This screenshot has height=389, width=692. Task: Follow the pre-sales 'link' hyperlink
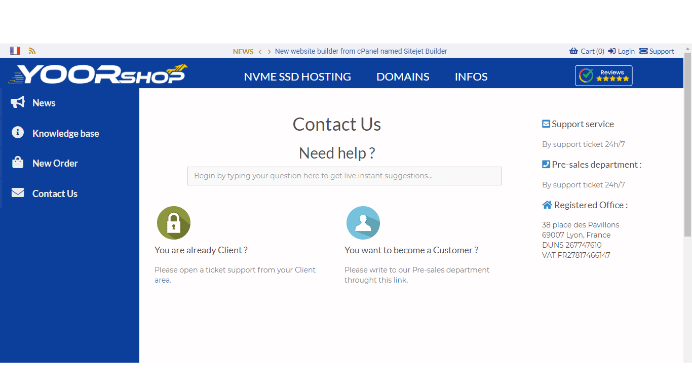pos(400,280)
